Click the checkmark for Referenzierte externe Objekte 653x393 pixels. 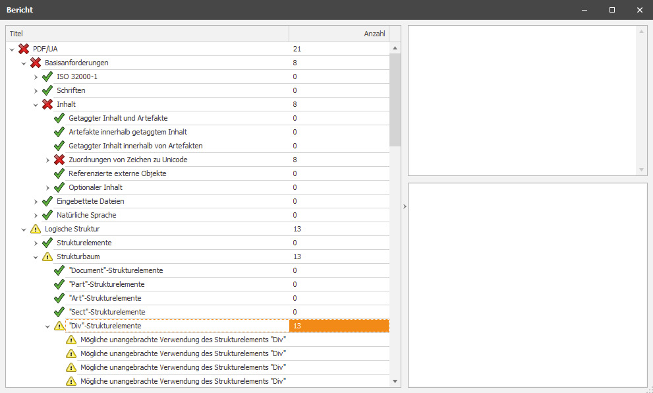tap(59, 173)
